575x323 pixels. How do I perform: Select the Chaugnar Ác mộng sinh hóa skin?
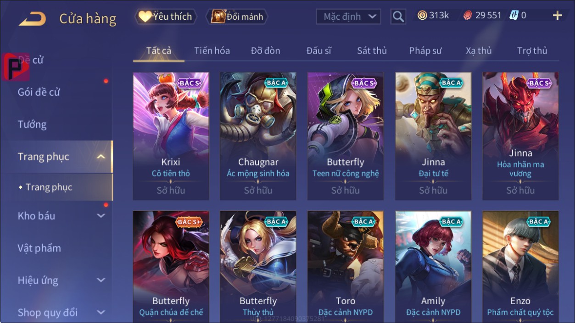coord(258,136)
